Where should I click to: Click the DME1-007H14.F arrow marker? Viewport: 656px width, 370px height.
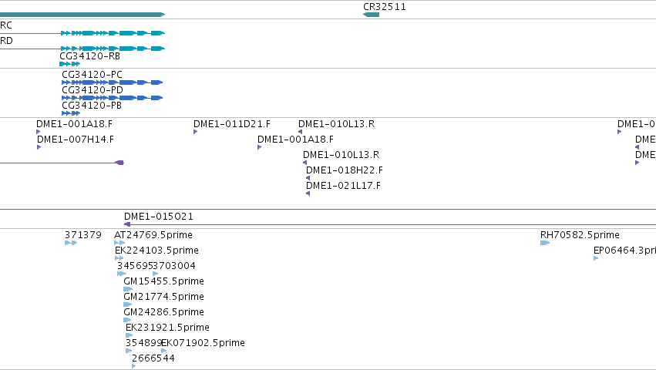coord(39,147)
